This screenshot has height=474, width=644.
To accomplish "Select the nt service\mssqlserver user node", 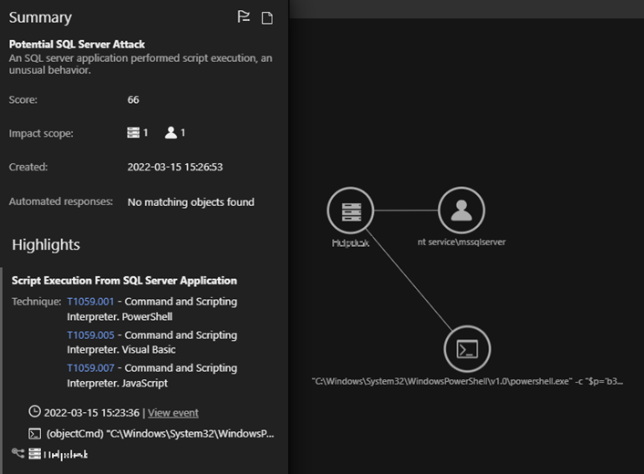I will [462, 211].
